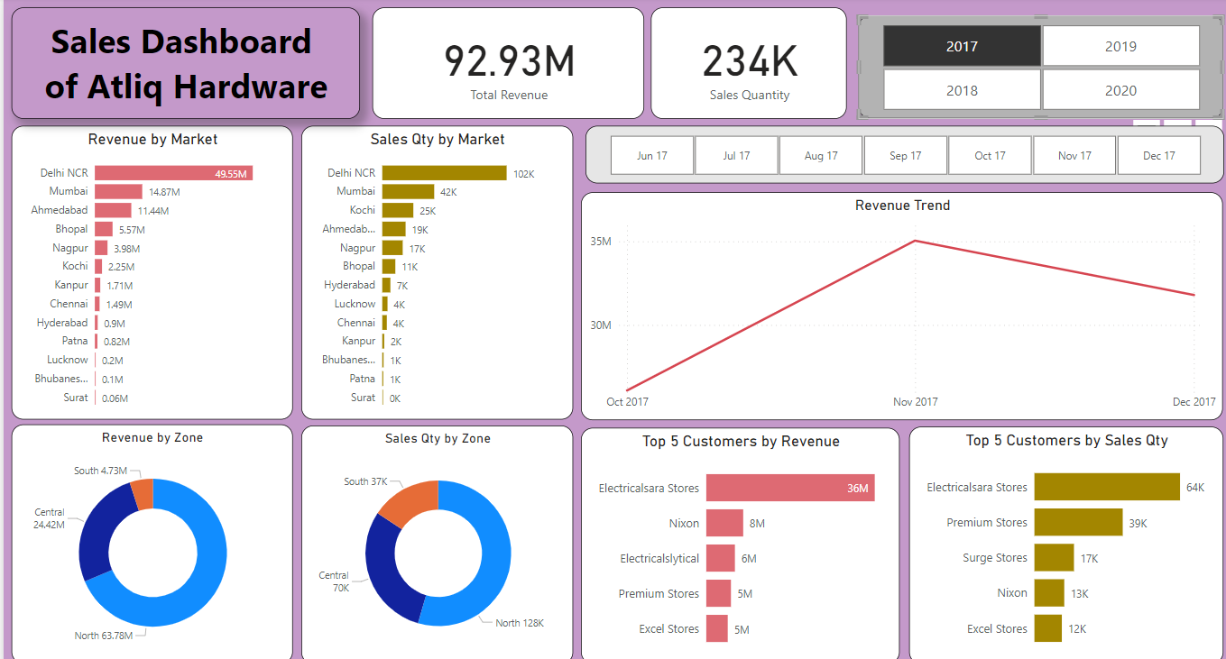Image resolution: width=1226 pixels, height=659 pixels.
Task: Select the Premium Stores 39K quantity bar
Action: click(x=1078, y=522)
